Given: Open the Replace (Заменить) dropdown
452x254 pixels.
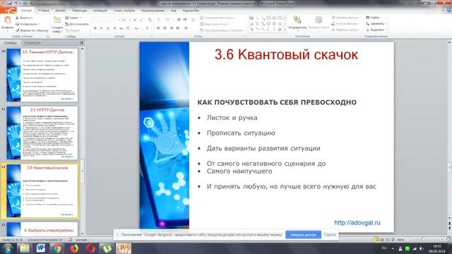Looking at the screenshot, I should tap(376, 23).
